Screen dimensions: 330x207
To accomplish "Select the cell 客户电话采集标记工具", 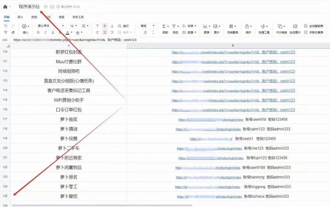I will point(69,91).
